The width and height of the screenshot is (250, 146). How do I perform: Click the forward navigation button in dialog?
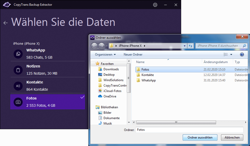click(x=101, y=46)
